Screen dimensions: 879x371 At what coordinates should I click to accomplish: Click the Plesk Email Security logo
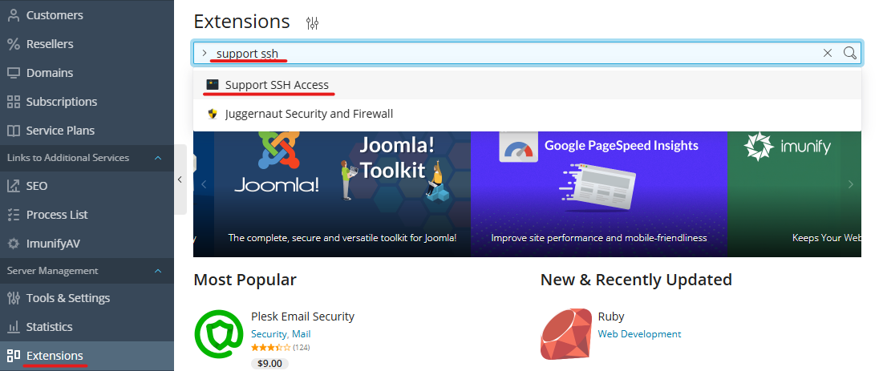217,335
